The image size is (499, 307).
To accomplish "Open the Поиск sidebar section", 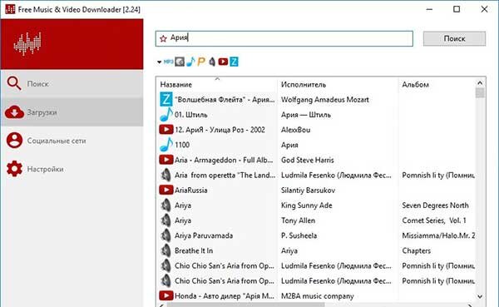I will click(72, 84).
